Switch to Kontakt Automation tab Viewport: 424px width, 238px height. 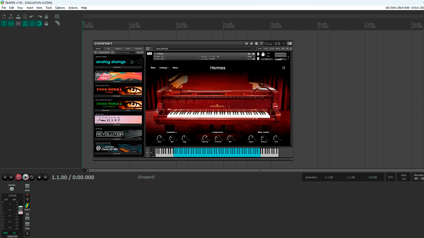[x=139, y=49]
